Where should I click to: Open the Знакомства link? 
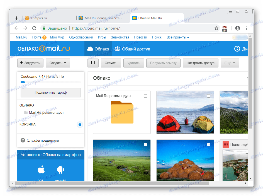pos(120,37)
